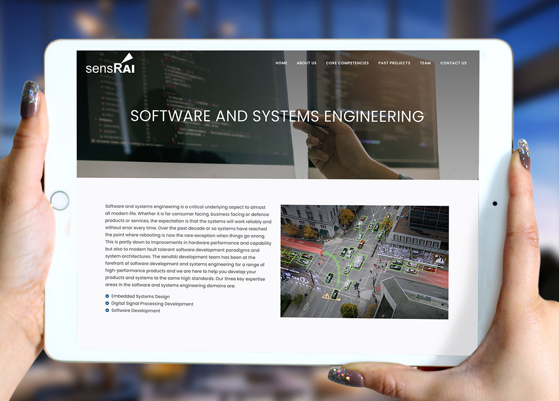The image size is (559, 401).
Task: Select PAST PROJECTS in the navigation
Action: tap(394, 63)
